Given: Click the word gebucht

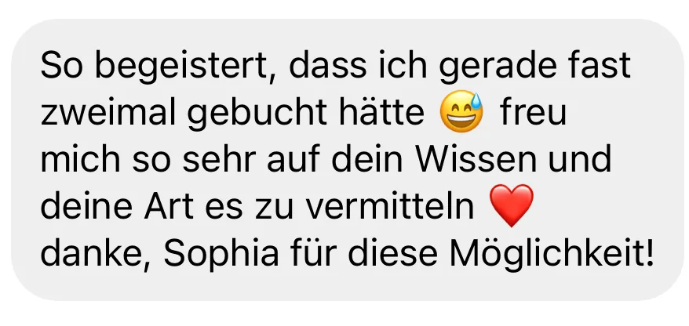Looking at the screenshot, I should pos(257,114).
